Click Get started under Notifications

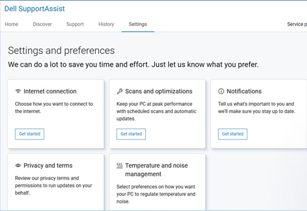point(232,134)
